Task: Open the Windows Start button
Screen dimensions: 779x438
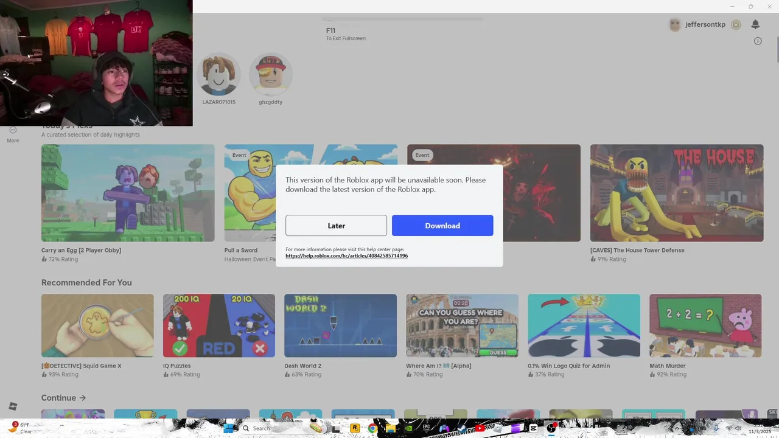Action: point(228,428)
